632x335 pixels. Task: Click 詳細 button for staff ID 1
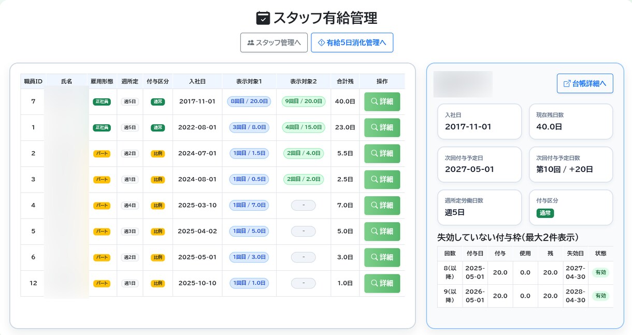coord(382,127)
